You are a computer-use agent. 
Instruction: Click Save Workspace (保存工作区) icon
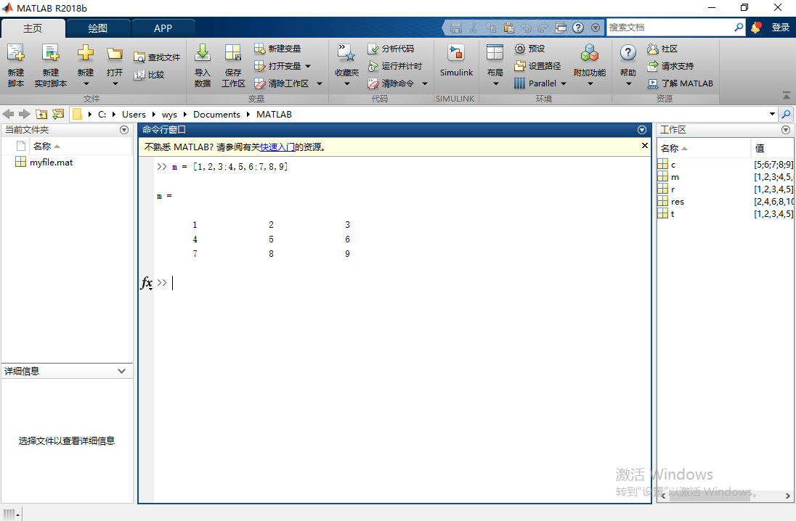pos(233,52)
